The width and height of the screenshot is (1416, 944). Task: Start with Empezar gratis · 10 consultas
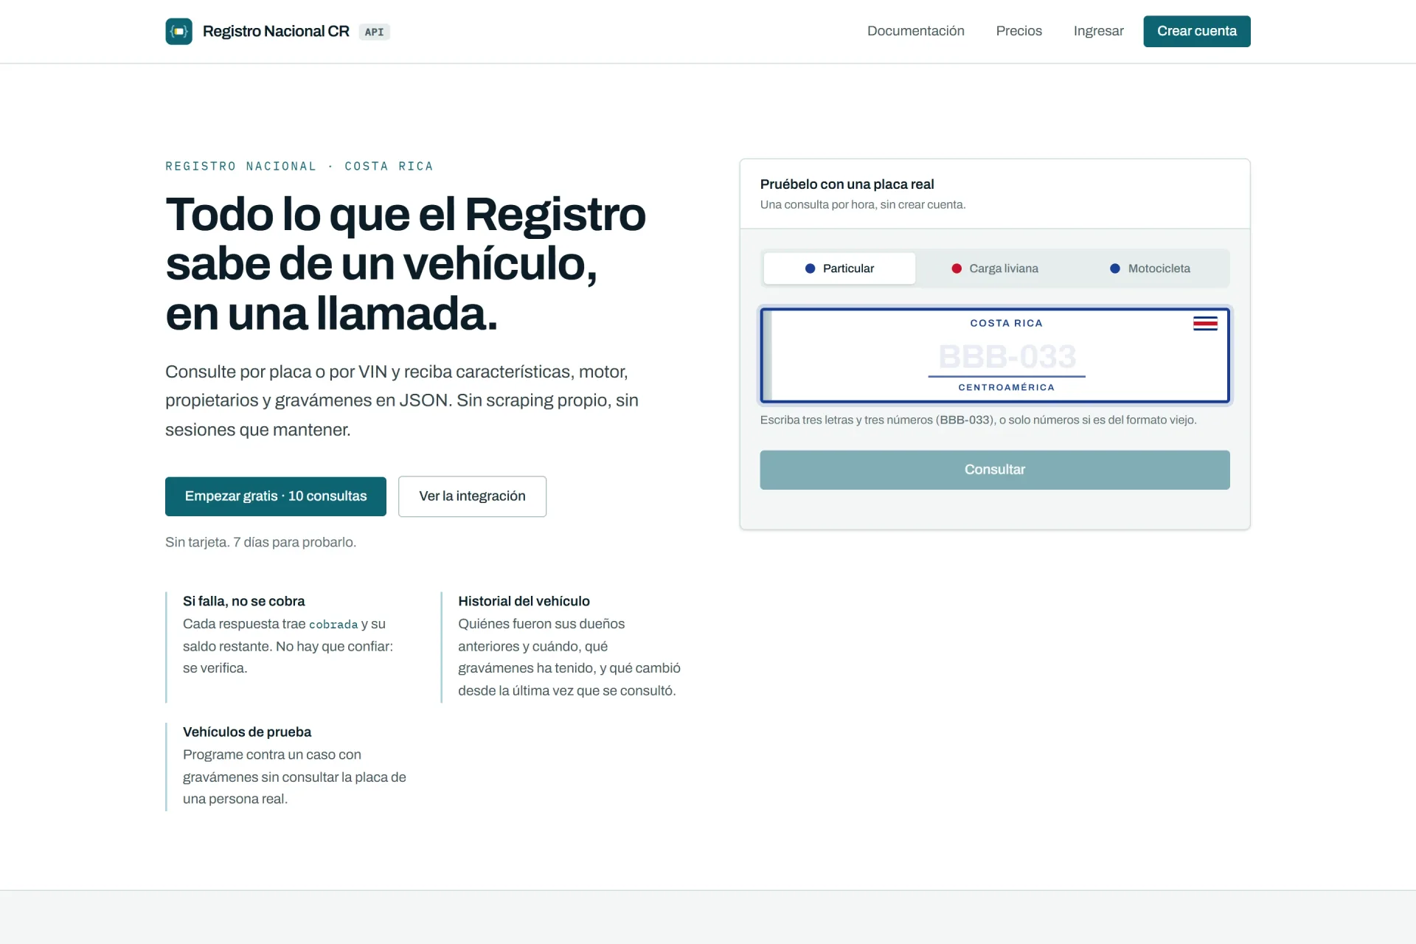tap(275, 496)
